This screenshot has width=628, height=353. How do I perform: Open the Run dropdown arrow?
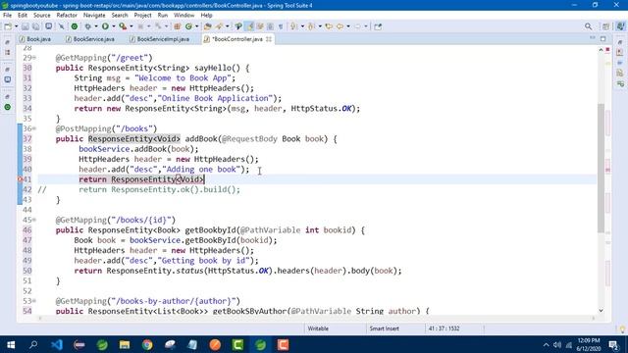[x=114, y=26]
